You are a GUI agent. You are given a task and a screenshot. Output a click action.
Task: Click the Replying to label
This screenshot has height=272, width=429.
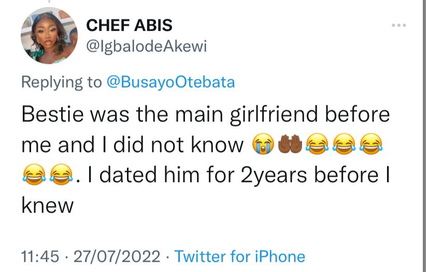click(62, 82)
